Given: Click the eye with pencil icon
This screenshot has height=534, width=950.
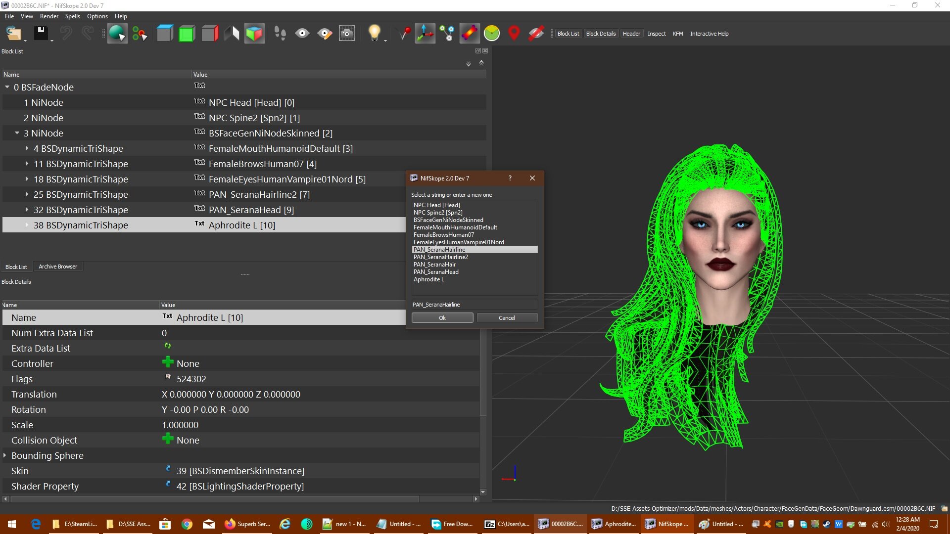Looking at the screenshot, I should [325, 34].
